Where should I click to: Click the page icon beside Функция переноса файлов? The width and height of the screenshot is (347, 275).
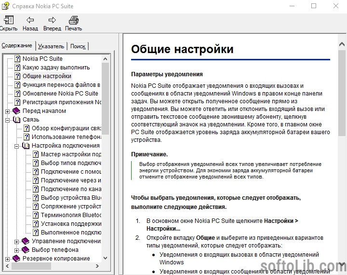[x=17, y=84]
